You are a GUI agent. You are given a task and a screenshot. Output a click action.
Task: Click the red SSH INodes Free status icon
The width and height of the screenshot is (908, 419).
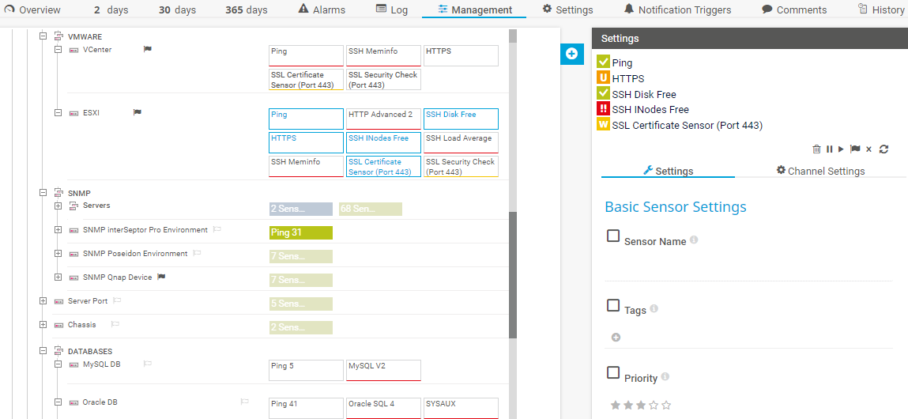tap(604, 109)
